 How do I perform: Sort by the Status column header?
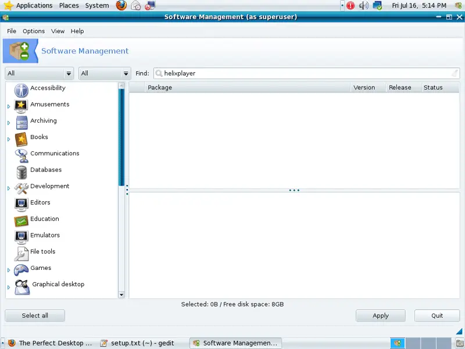pos(440,88)
